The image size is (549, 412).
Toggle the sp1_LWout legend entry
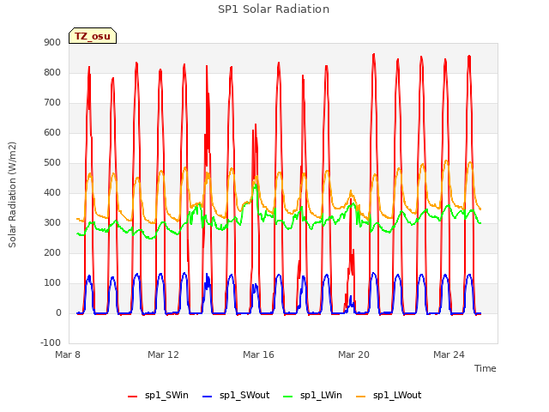[389, 396]
